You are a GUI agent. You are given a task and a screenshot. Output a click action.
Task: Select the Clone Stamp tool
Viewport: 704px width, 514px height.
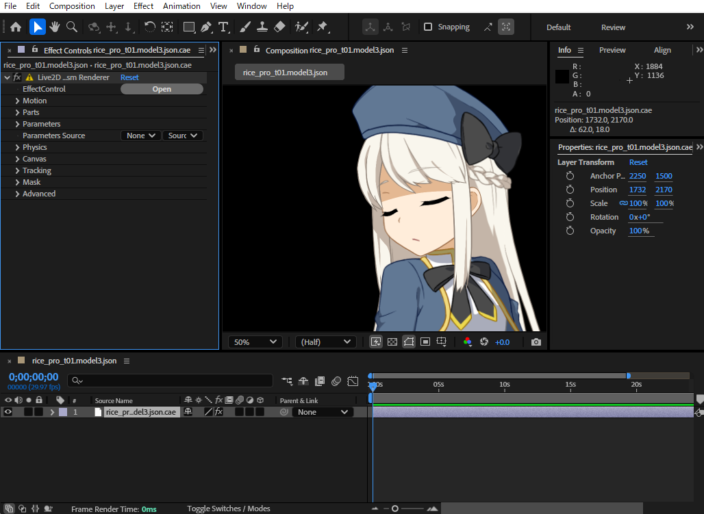pos(262,27)
